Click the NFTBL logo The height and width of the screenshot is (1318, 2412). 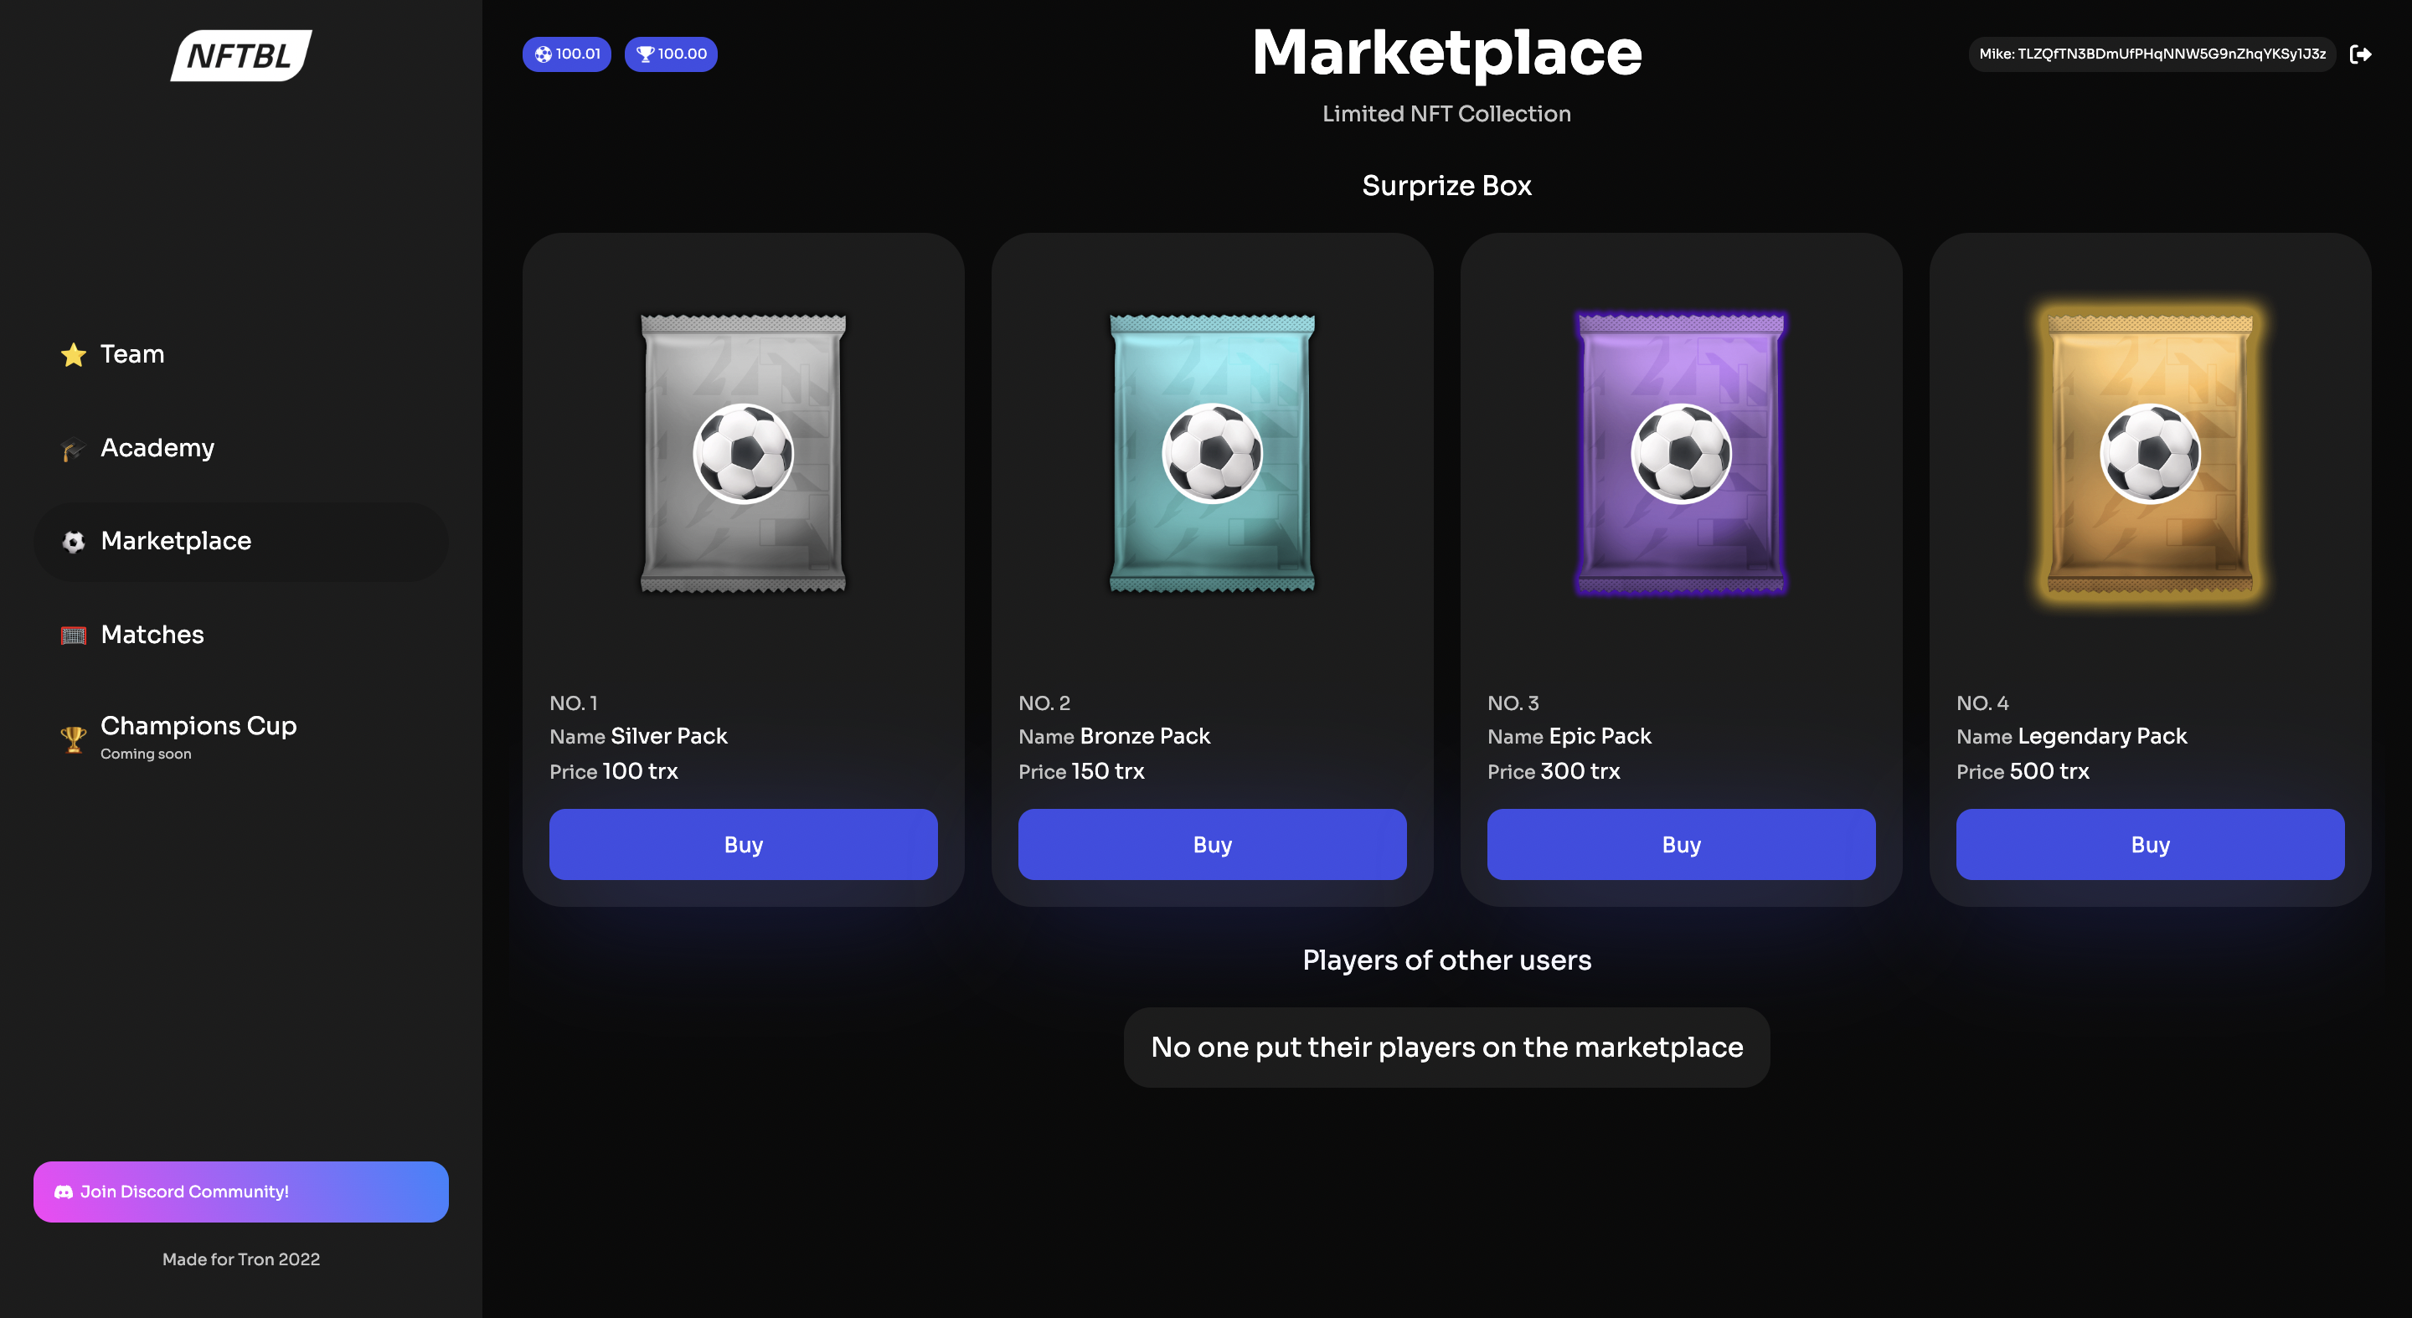click(x=240, y=54)
